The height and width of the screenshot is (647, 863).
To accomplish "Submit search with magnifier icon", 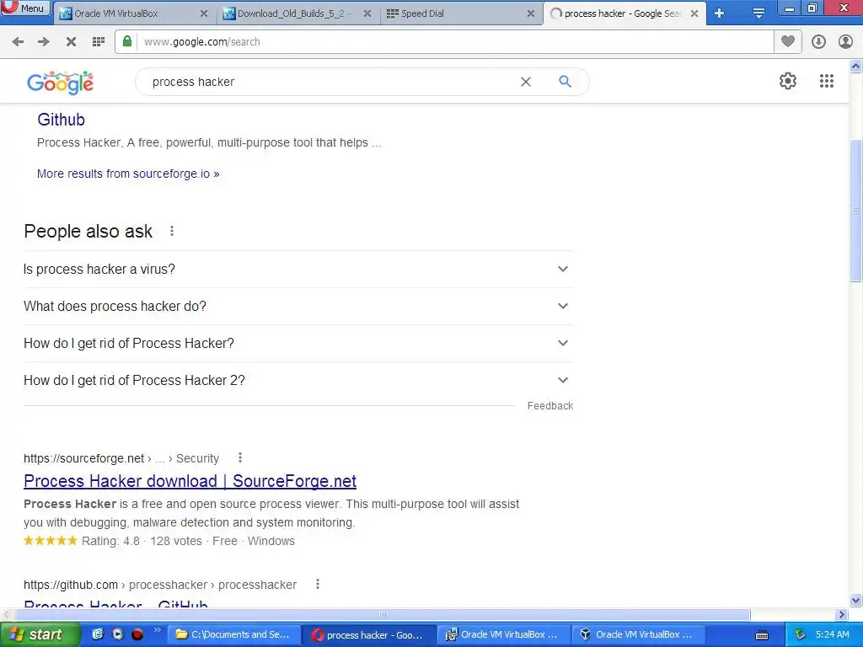I will (x=565, y=82).
